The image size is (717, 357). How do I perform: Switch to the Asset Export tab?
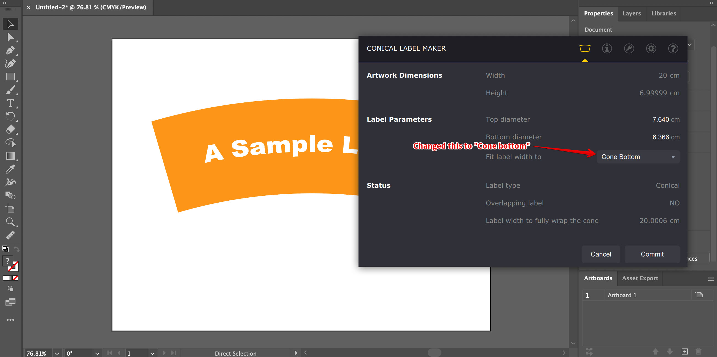[x=640, y=278]
